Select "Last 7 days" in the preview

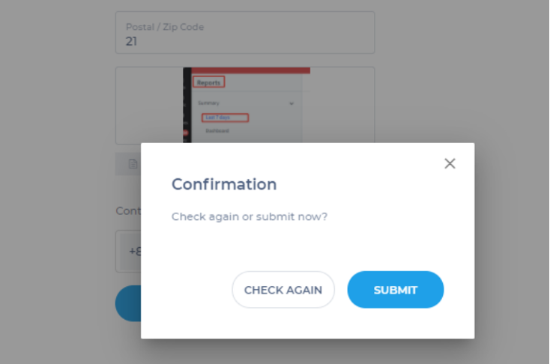pyautogui.click(x=225, y=118)
